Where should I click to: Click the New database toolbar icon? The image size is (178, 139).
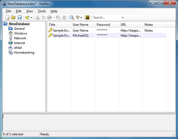(8, 18)
